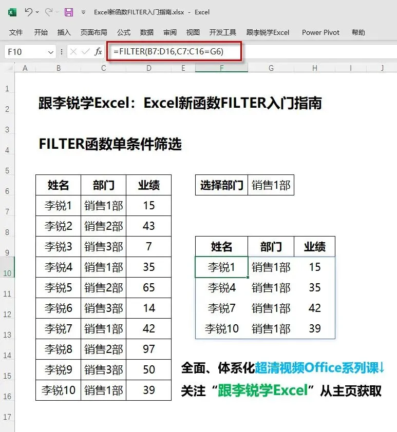This screenshot has width=397, height=432.
Task: Click the FILTER formula in formula bar
Action: point(168,51)
